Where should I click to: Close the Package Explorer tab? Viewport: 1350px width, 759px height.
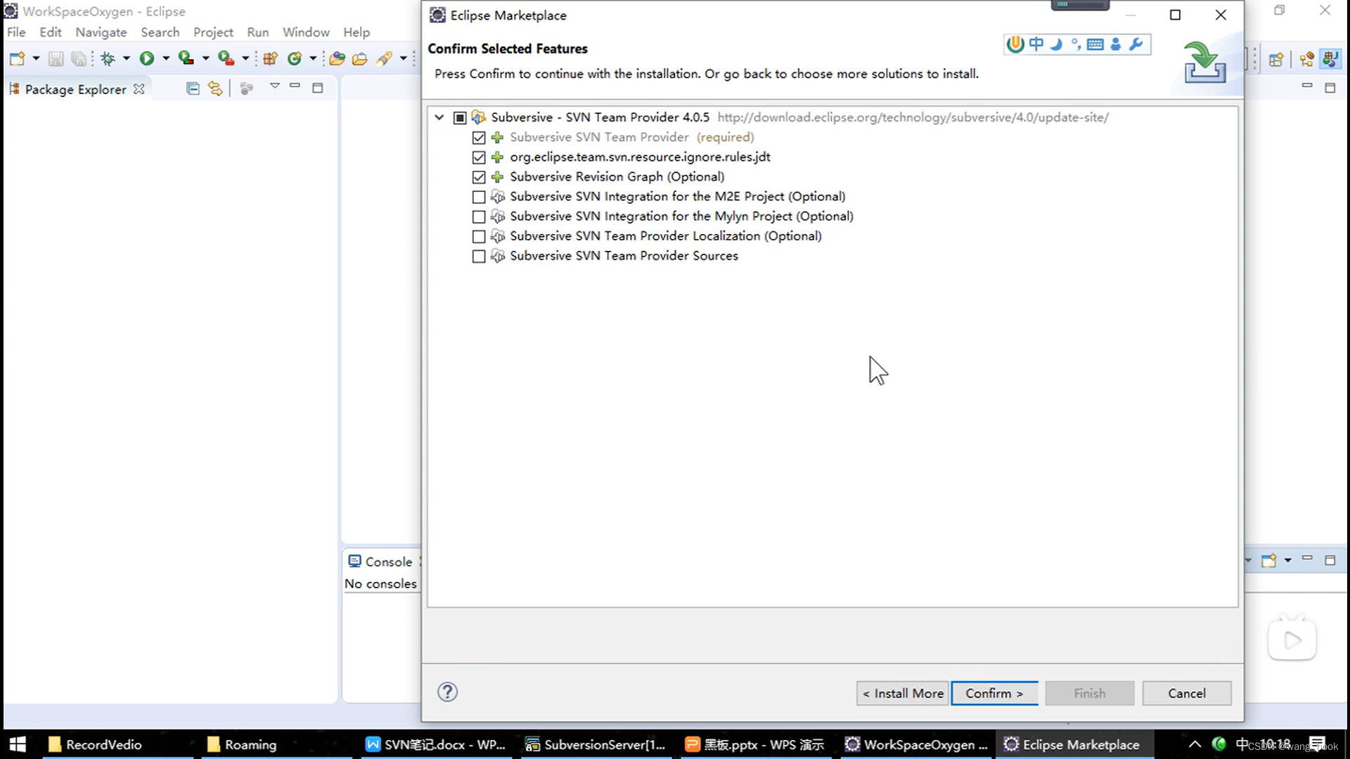[x=139, y=89]
